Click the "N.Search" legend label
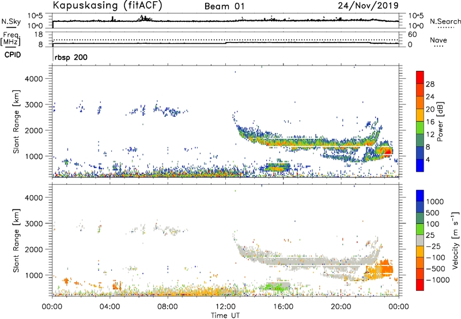The image size is (461, 319). pos(445,21)
